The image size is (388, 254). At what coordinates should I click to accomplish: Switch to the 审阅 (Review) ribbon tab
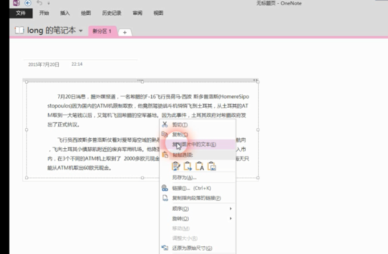pos(137,13)
